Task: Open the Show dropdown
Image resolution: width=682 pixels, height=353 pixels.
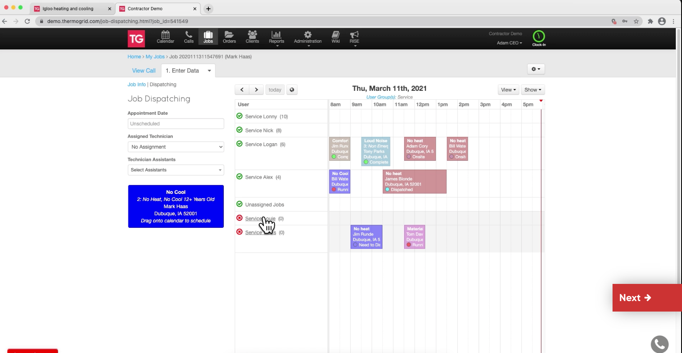Action: [533, 90]
